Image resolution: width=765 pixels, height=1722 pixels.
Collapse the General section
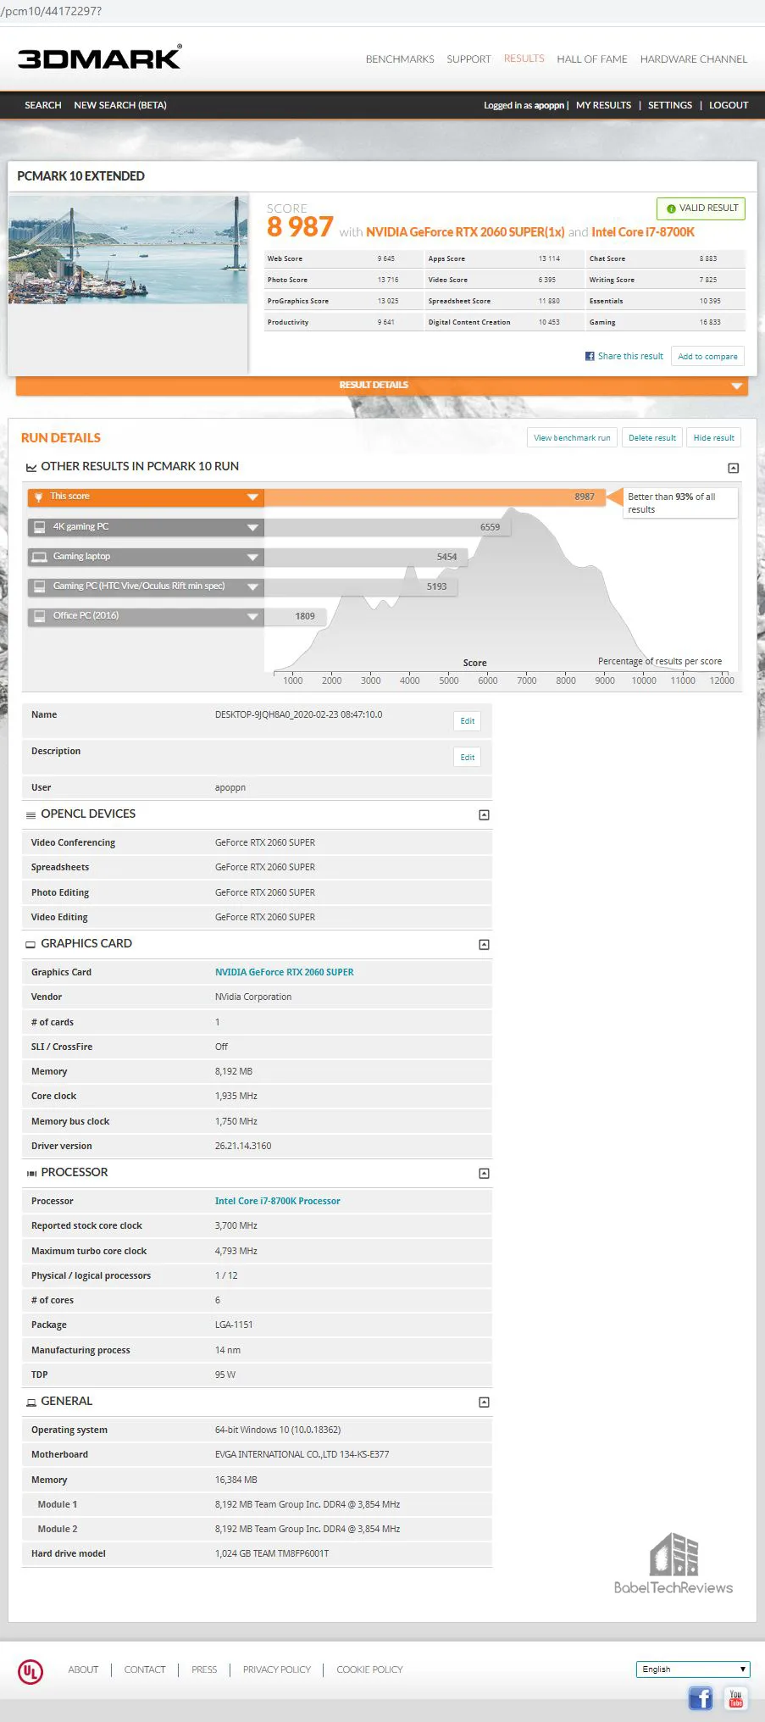pyautogui.click(x=484, y=1402)
